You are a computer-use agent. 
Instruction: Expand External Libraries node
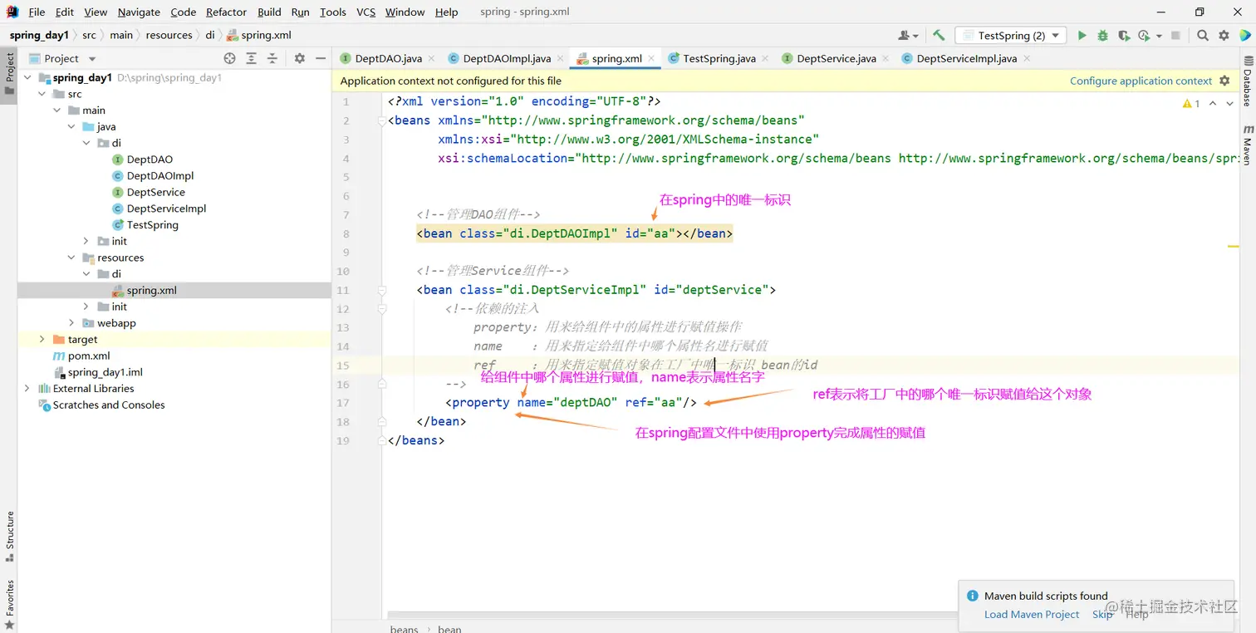tap(27, 388)
